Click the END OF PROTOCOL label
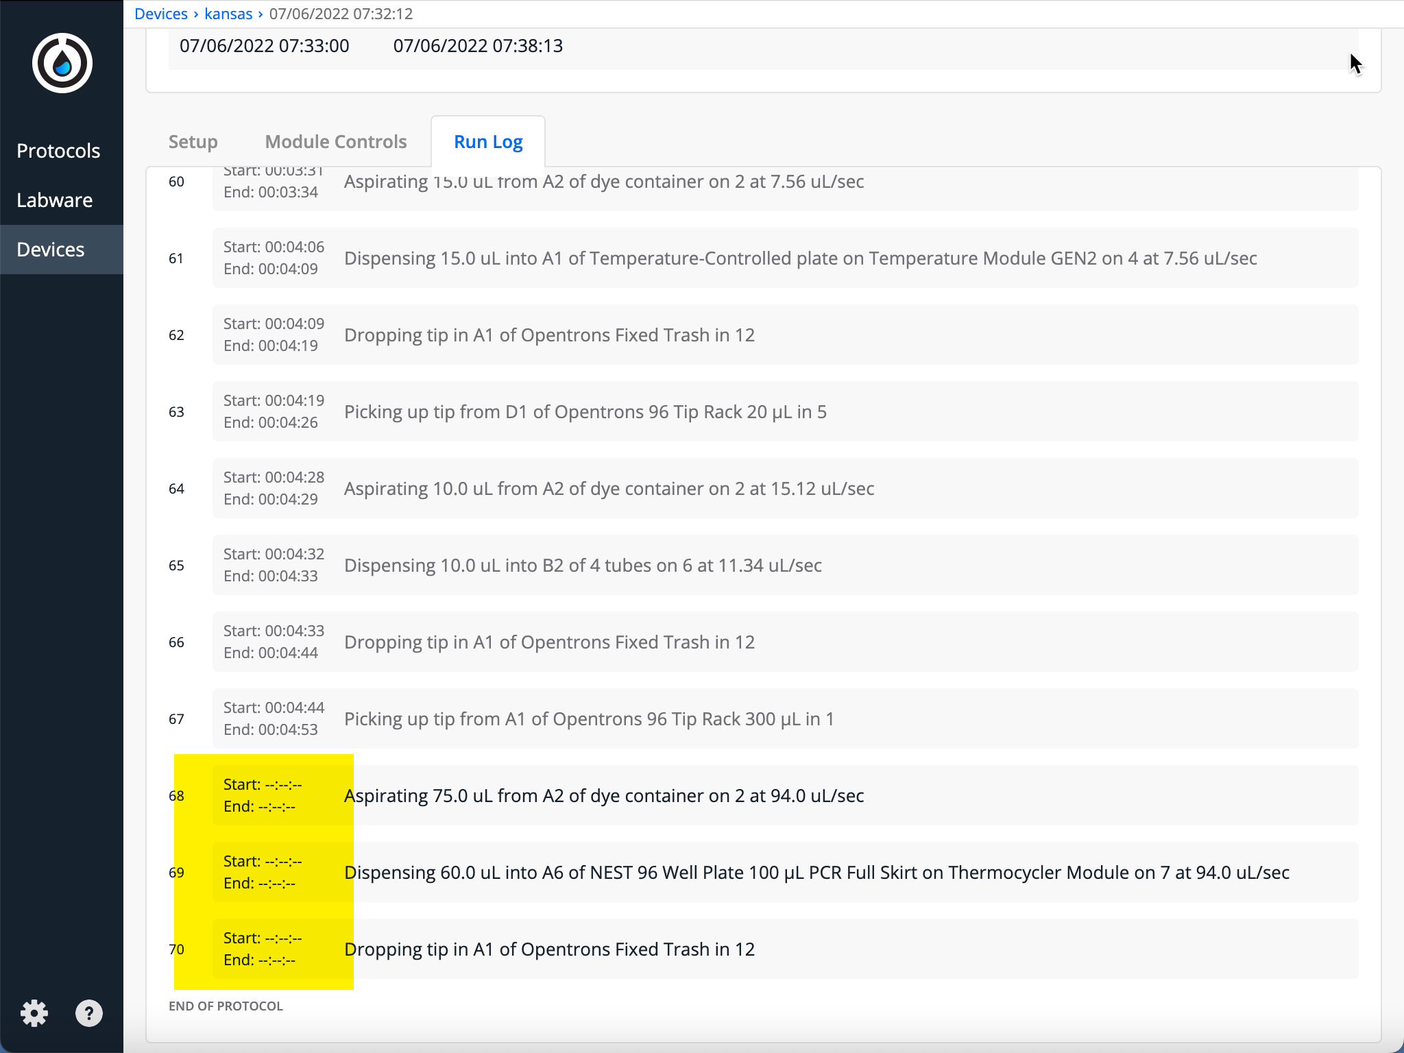This screenshot has width=1404, height=1053. 226,1006
